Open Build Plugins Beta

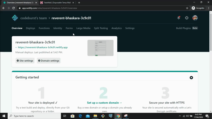coord(187,28)
